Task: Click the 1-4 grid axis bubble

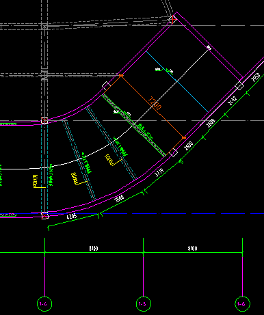Action: pos(44,303)
